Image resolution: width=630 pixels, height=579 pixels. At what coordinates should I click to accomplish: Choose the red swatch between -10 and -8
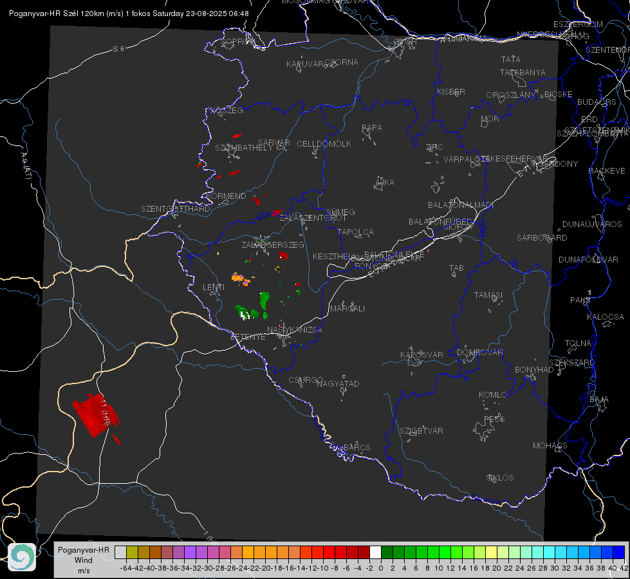[x=329, y=552]
